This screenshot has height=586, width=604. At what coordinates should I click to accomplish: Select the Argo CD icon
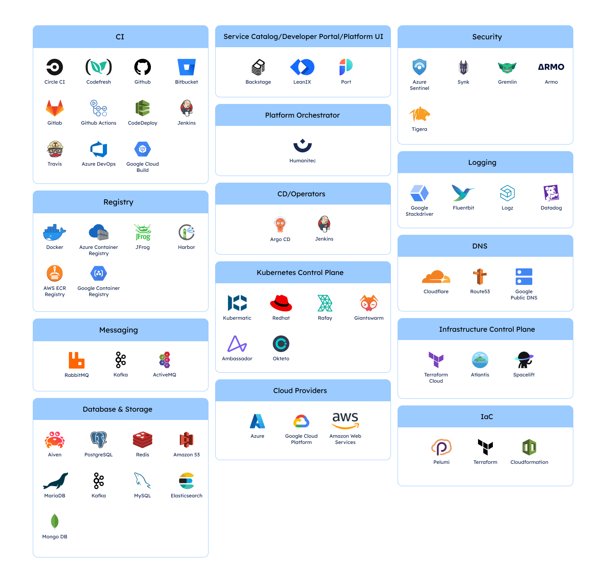[280, 224]
